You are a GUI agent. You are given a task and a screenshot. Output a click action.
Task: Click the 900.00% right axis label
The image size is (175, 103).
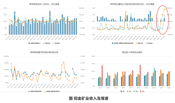[x=169, y=8]
